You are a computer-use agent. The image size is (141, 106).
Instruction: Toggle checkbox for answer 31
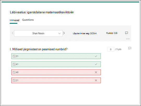pos(14,56)
